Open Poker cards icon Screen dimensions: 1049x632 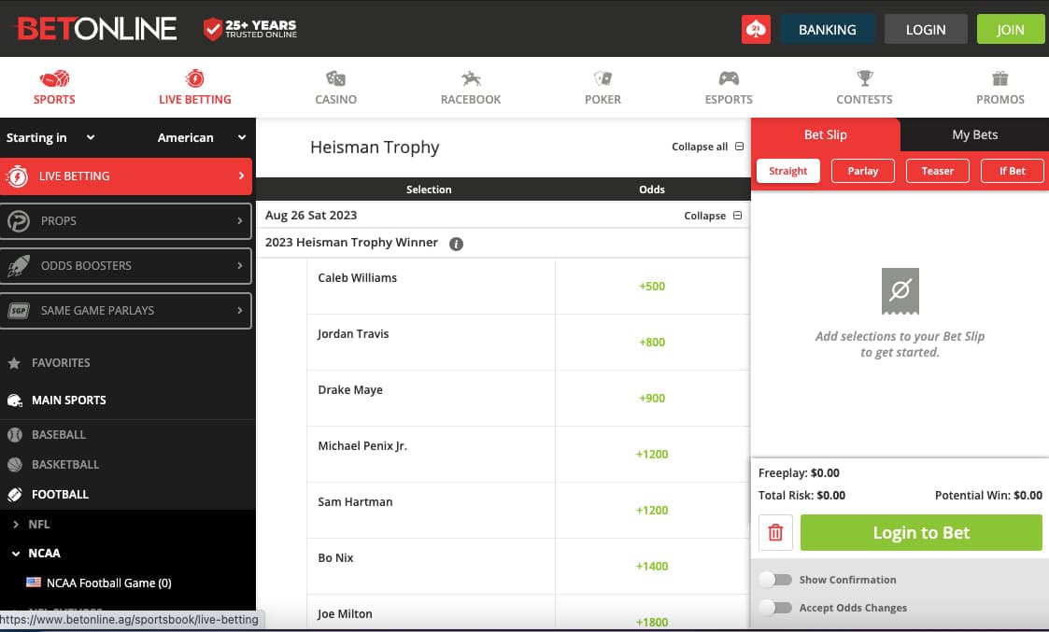tap(602, 79)
